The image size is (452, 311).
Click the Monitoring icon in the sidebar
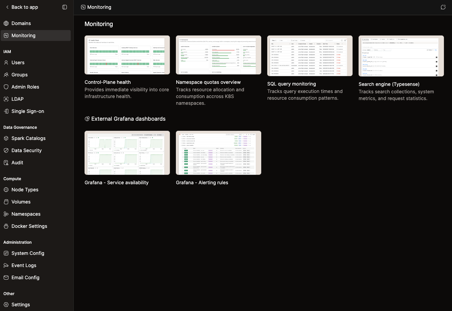tap(6, 35)
